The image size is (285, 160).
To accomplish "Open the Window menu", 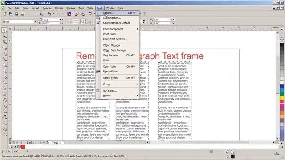I will tap(110, 8).
